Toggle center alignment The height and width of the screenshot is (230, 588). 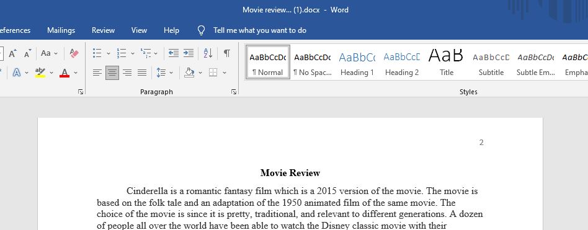(112, 73)
